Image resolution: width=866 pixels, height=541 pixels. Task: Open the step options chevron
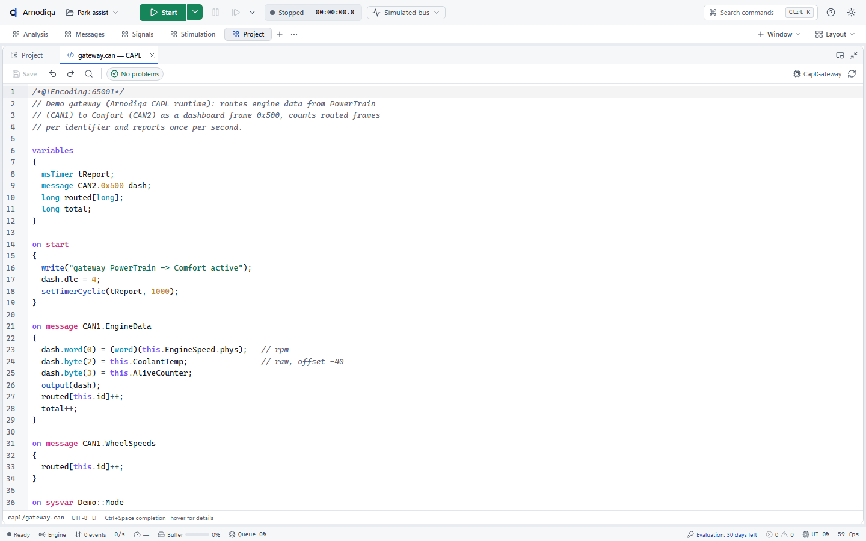tap(252, 13)
